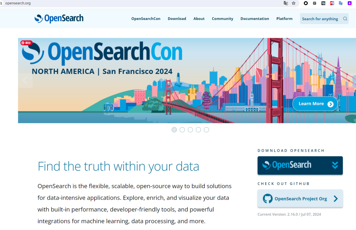
Task: Open the Platform menu
Action: point(284,18)
